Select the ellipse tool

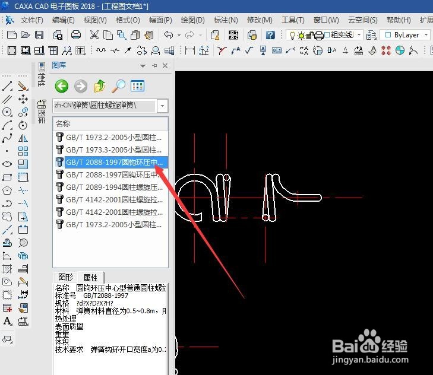7,164
